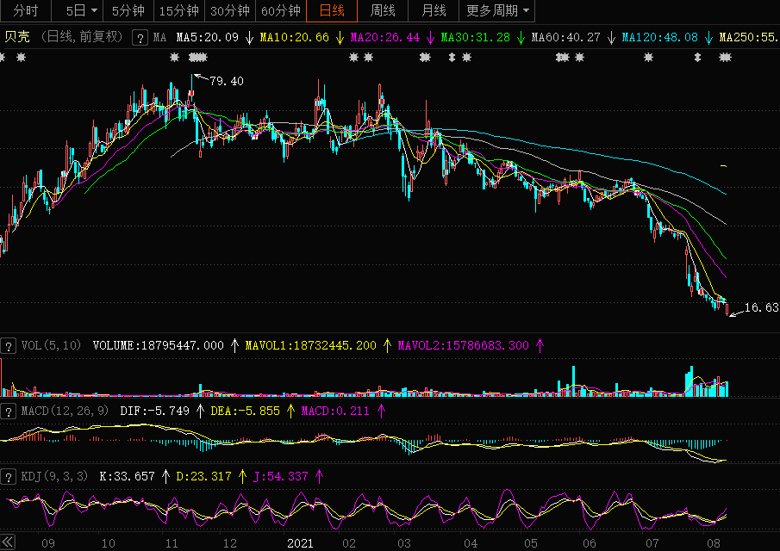Click the J:54.337 value
This screenshot has width=780, height=551.
281,476
